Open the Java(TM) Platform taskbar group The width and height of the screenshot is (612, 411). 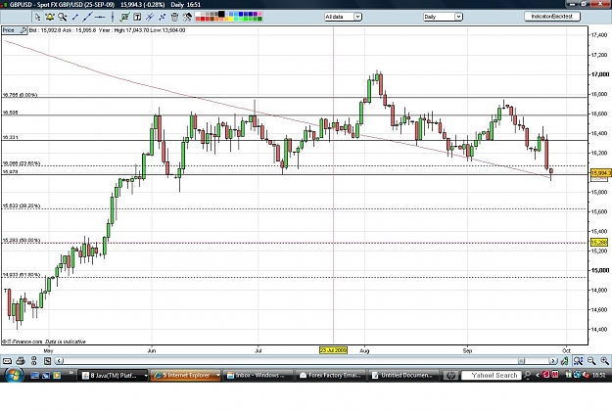coord(114,376)
